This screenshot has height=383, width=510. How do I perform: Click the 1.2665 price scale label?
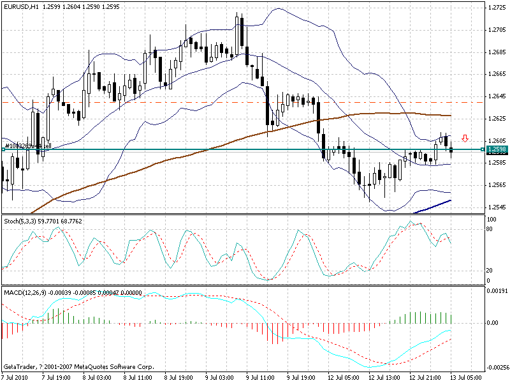coord(497,74)
